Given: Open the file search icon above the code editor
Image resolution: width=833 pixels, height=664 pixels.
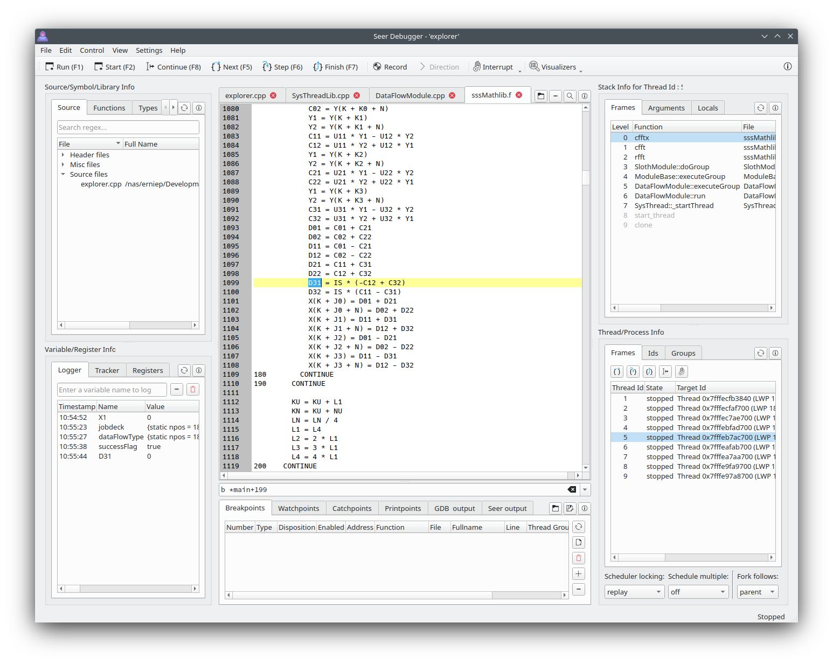Looking at the screenshot, I should click(x=570, y=95).
